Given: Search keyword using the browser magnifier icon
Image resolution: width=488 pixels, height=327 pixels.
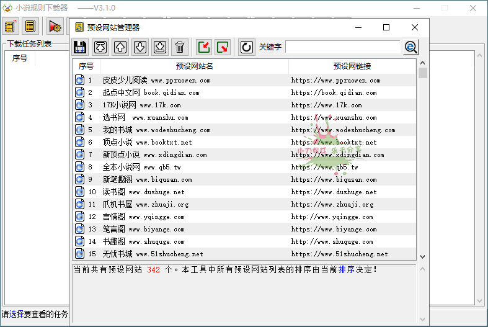Looking at the screenshot, I should tap(410, 47).
